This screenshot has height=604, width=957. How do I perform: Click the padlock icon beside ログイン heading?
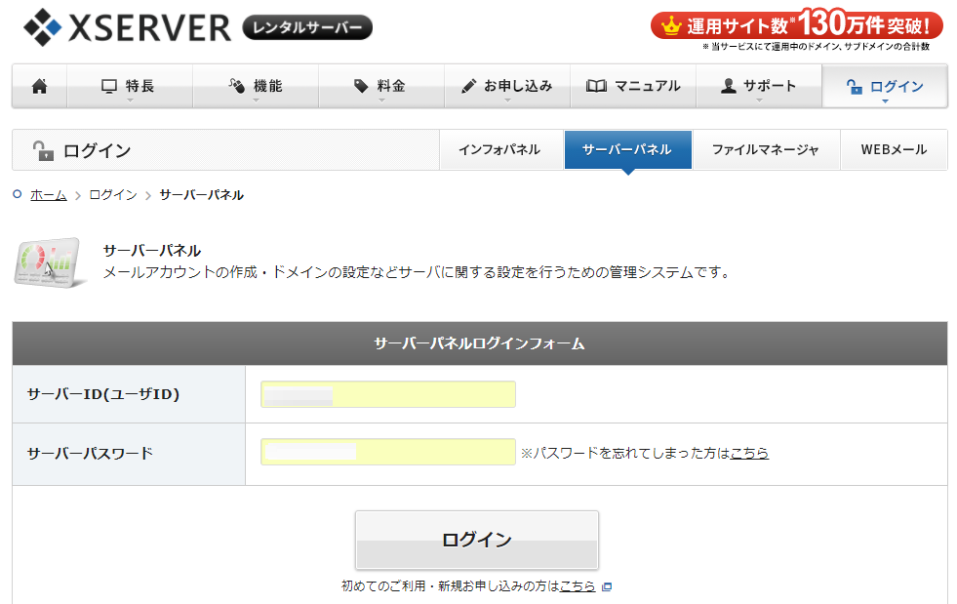point(43,150)
